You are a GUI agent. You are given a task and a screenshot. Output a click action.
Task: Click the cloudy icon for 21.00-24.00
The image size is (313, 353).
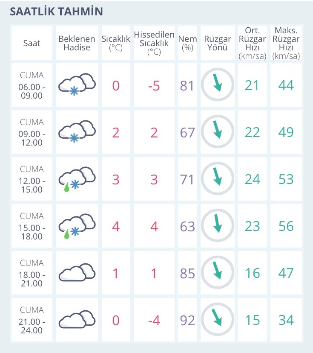click(x=77, y=319)
